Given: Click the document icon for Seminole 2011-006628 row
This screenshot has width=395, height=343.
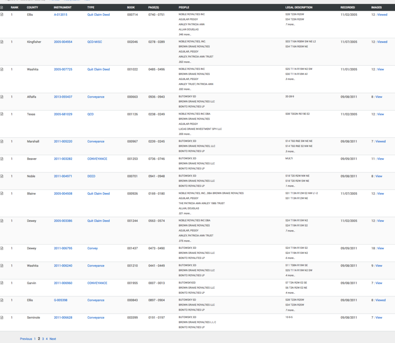Looking at the screenshot, I should (2, 318).
